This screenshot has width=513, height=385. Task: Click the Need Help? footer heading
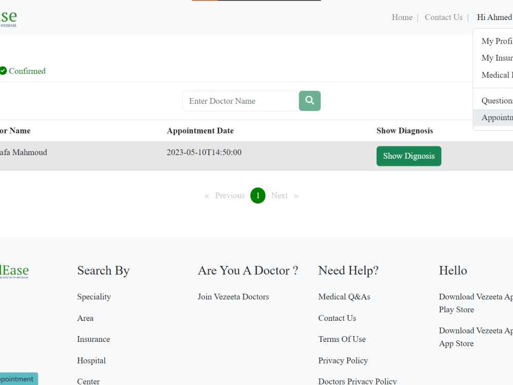348,271
